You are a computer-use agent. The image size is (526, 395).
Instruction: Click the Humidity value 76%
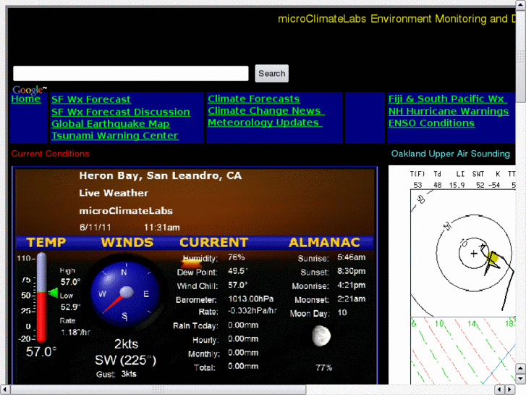[236, 257]
